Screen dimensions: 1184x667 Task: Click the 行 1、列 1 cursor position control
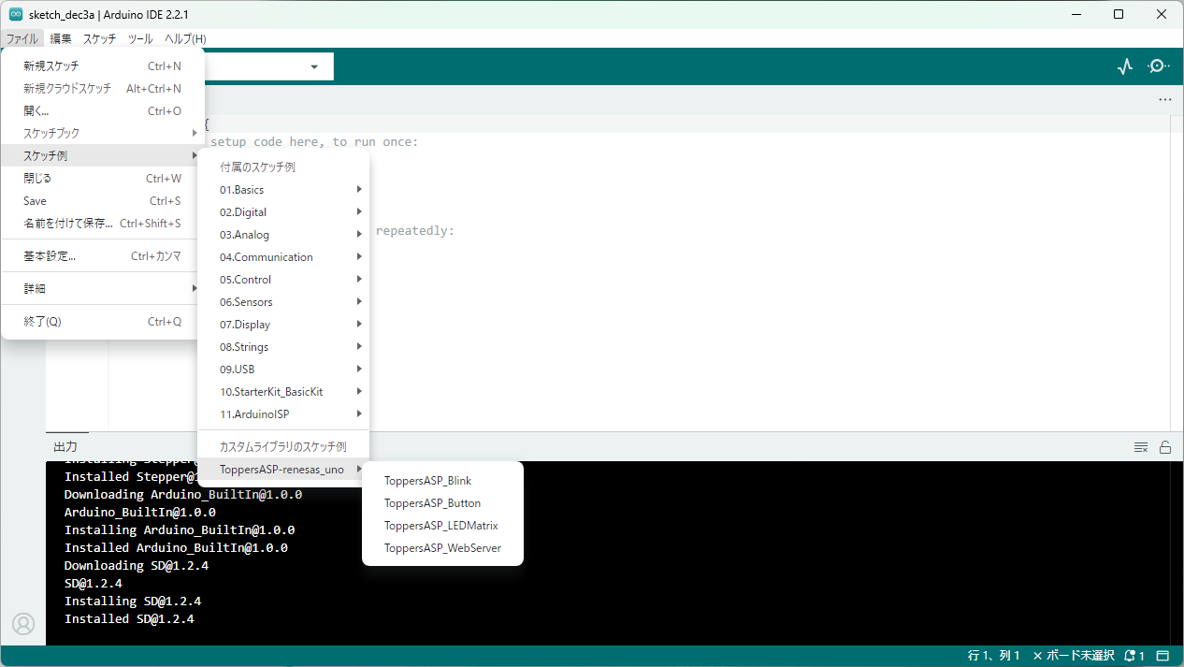(x=995, y=655)
